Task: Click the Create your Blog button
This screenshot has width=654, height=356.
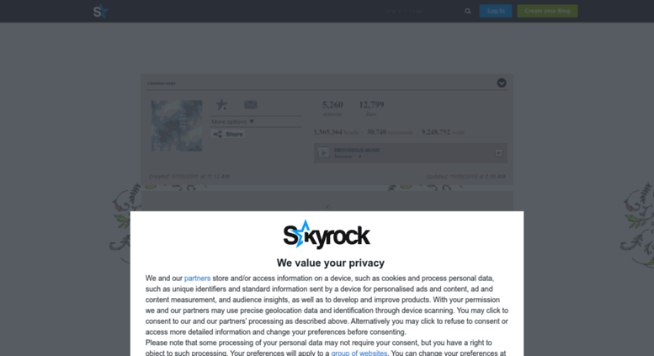Action: click(547, 11)
